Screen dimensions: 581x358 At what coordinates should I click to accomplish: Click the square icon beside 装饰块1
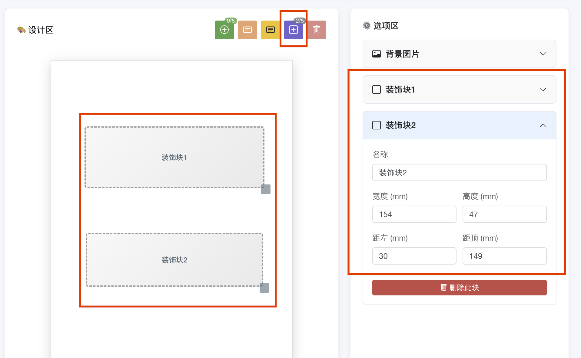376,89
